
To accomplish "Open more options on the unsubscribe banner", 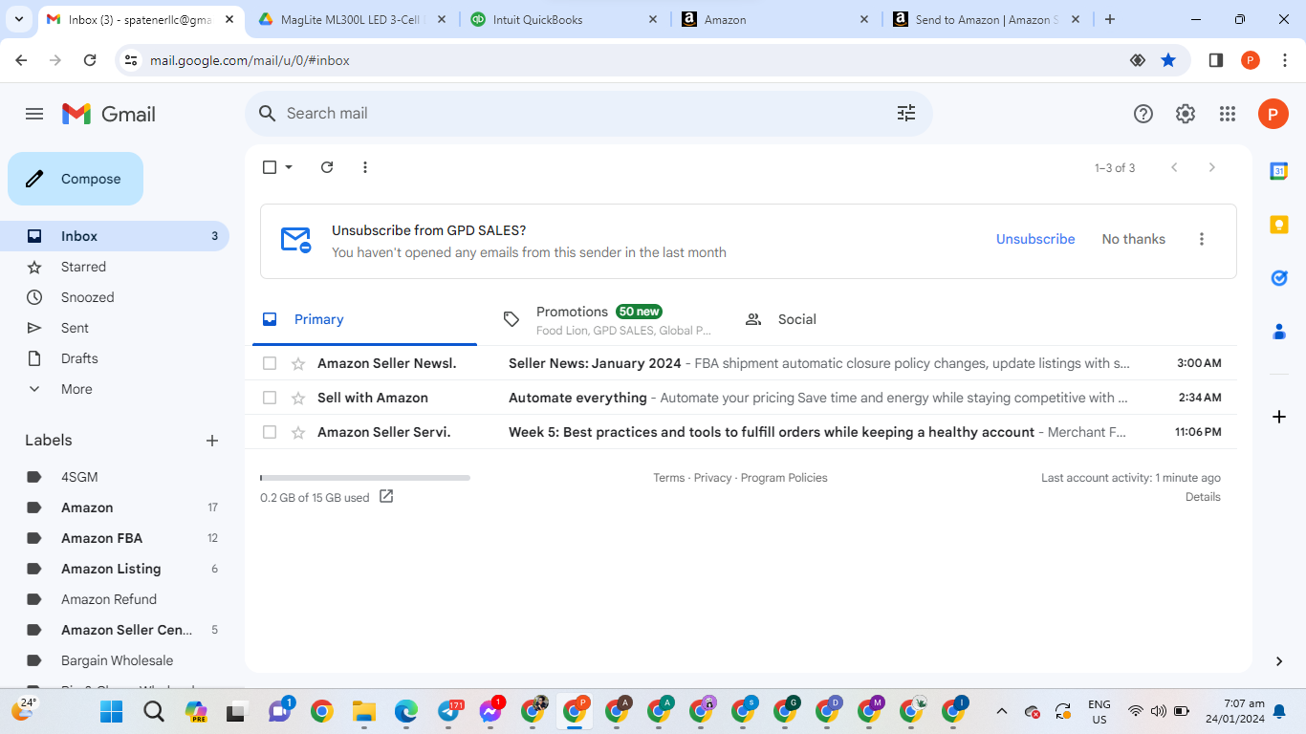I will [x=1202, y=239].
